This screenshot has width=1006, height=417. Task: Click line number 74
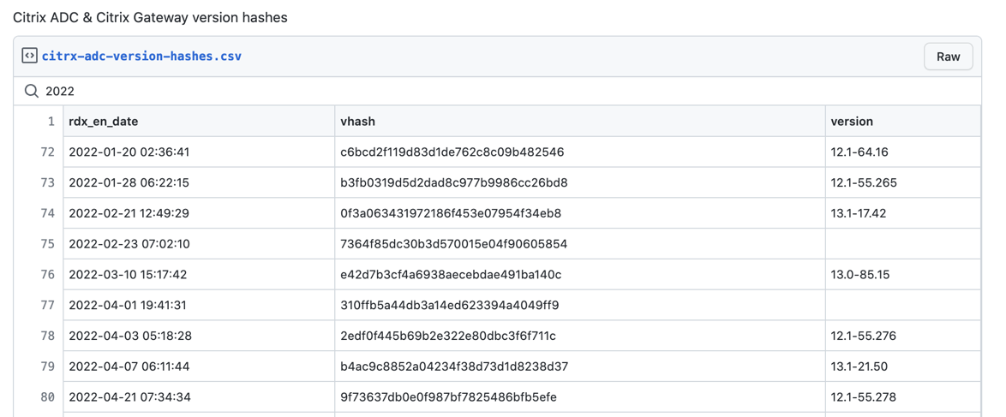[48, 213]
